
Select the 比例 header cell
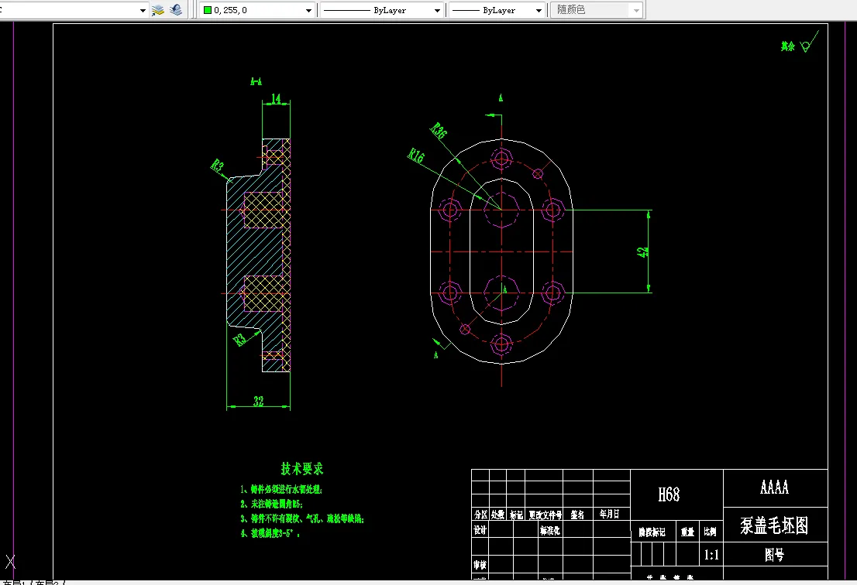pyautogui.click(x=710, y=532)
